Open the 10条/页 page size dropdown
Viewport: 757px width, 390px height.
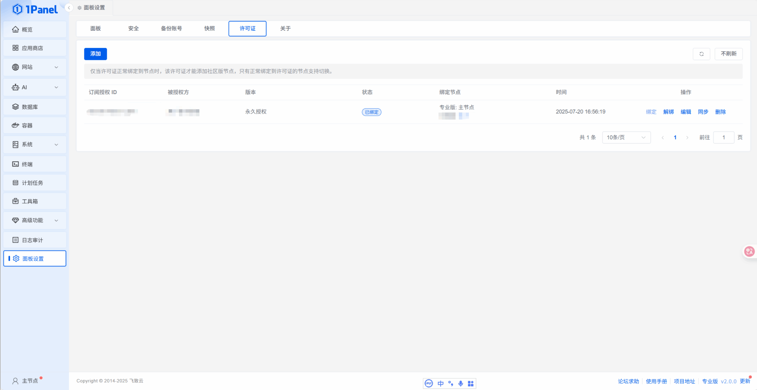click(x=626, y=137)
